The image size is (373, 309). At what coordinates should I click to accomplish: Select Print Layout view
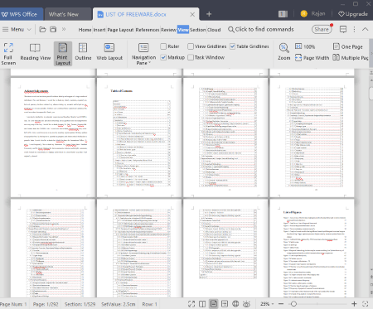tap(63, 54)
